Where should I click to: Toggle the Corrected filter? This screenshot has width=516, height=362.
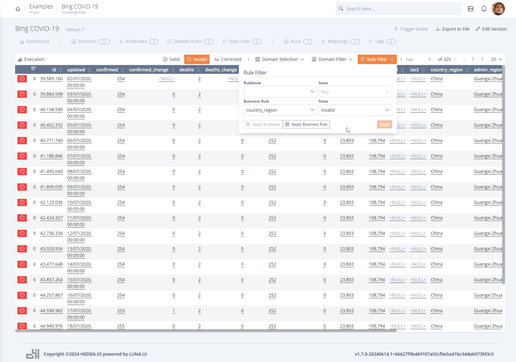(228, 59)
